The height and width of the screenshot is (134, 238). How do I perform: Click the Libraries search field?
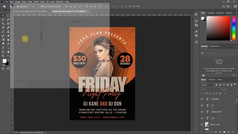click(x=219, y=53)
